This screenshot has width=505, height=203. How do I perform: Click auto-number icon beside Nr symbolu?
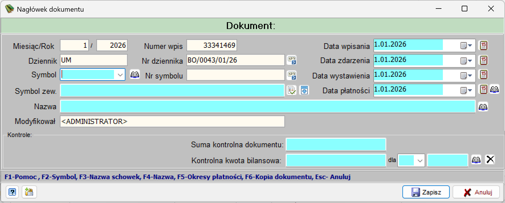tap(292, 75)
